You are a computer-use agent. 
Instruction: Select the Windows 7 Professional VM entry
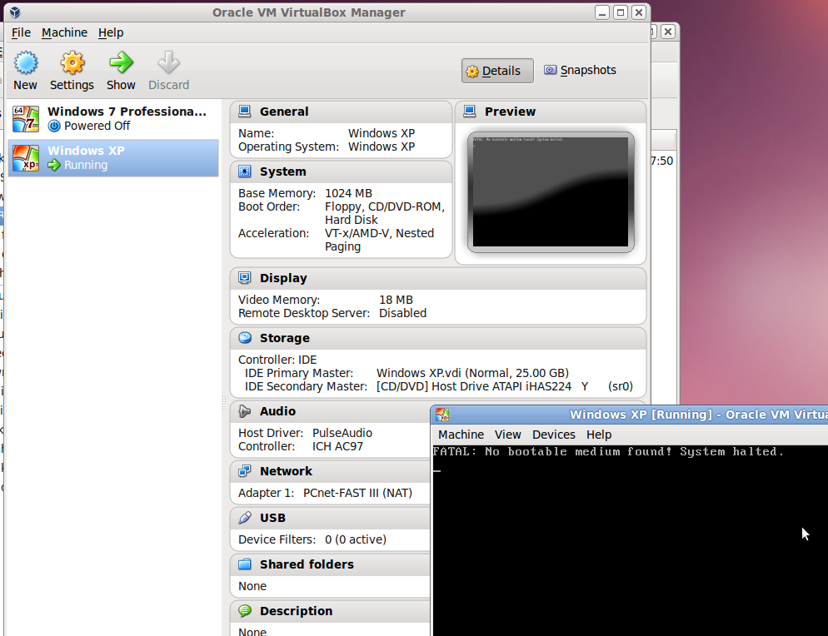[113, 119]
